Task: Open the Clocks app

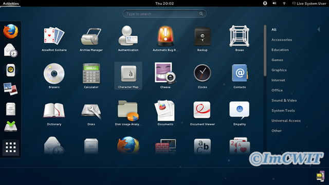Action: [202, 76]
